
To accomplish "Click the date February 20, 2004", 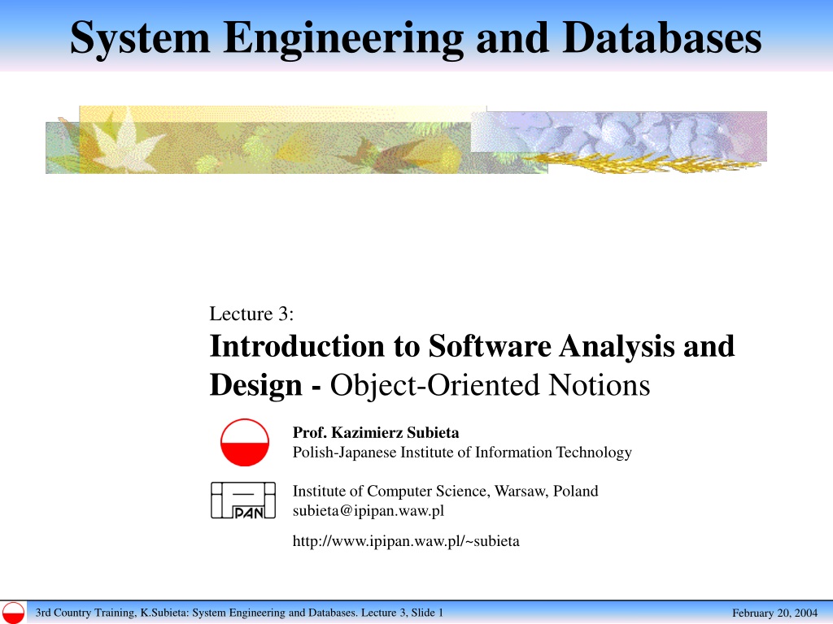I will tap(774, 613).
